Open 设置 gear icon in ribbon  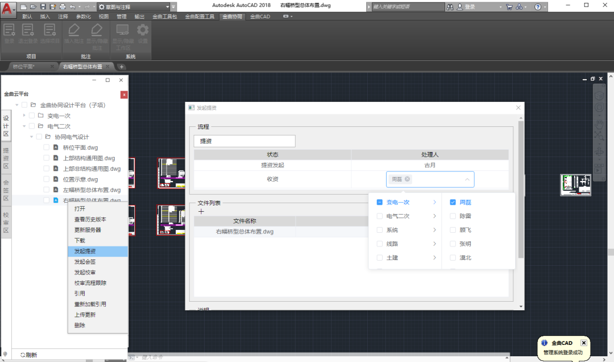tap(142, 33)
